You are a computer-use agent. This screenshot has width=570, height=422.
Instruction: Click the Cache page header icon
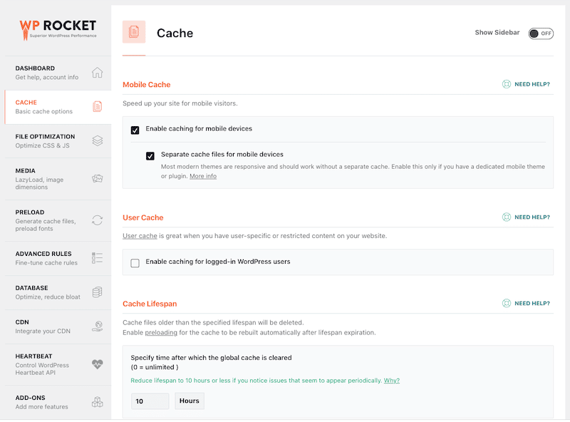(x=134, y=32)
